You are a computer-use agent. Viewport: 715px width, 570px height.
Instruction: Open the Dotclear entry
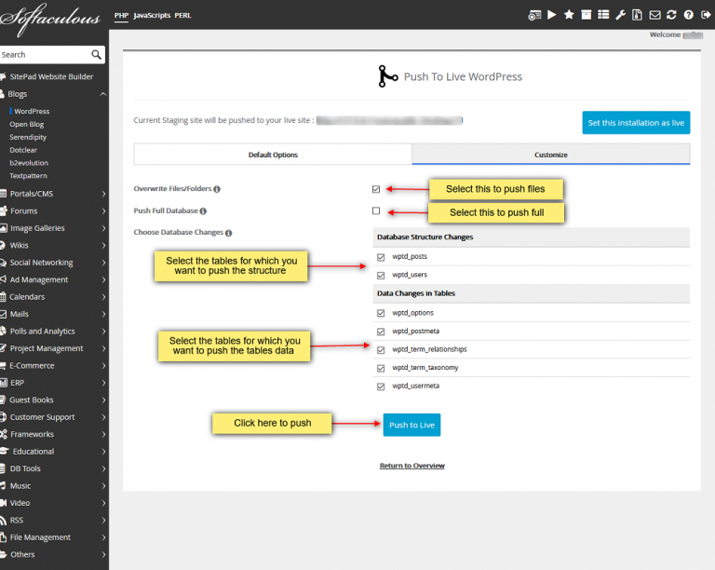pos(23,150)
